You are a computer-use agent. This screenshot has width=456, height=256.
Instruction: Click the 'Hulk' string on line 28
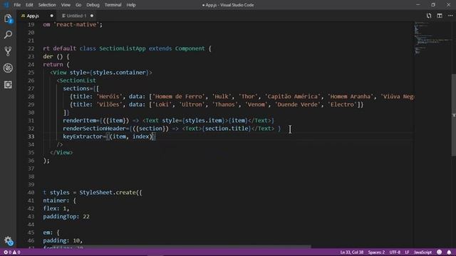pos(222,97)
